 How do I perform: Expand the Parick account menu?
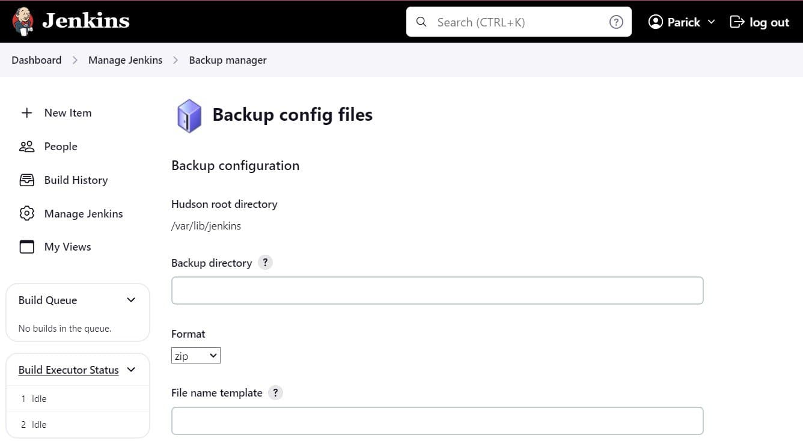(x=712, y=22)
